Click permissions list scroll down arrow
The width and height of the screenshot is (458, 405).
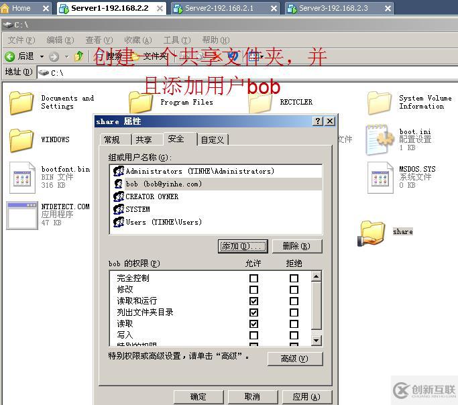(x=317, y=341)
